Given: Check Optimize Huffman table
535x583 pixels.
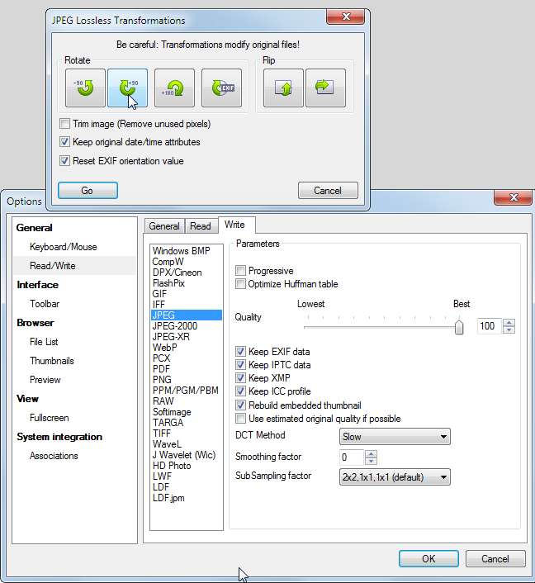Looking at the screenshot, I should [x=240, y=284].
